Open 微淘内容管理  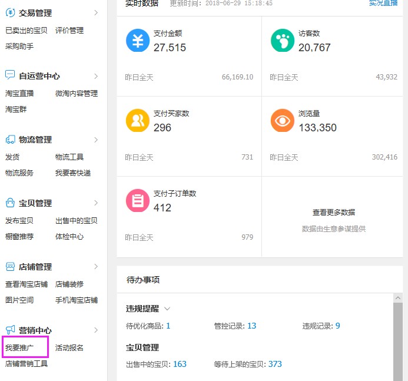click(x=77, y=94)
